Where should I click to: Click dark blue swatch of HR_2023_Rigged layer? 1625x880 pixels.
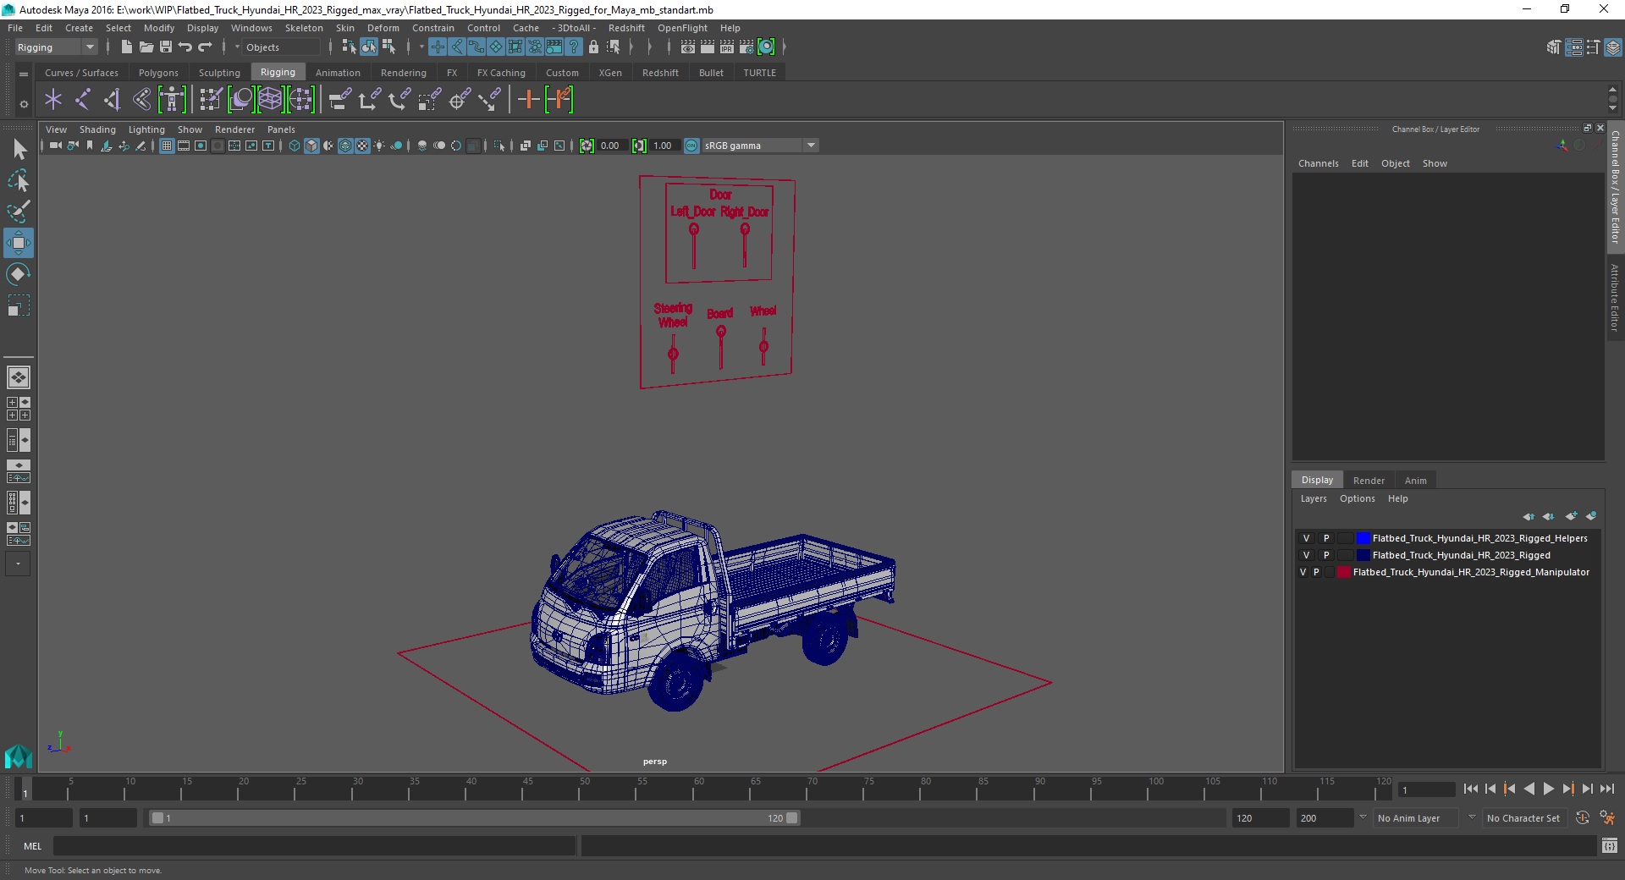click(1363, 555)
